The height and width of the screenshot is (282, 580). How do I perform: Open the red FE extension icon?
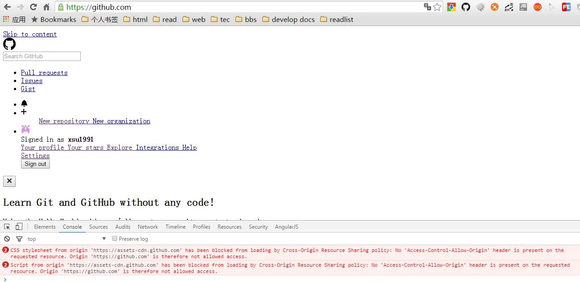pyautogui.click(x=566, y=7)
